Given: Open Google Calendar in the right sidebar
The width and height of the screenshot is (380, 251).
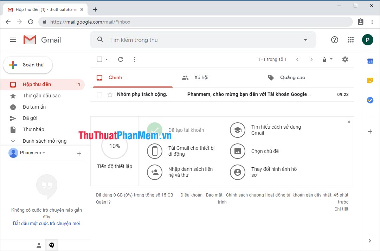Looking at the screenshot, I should coord(370,61).
